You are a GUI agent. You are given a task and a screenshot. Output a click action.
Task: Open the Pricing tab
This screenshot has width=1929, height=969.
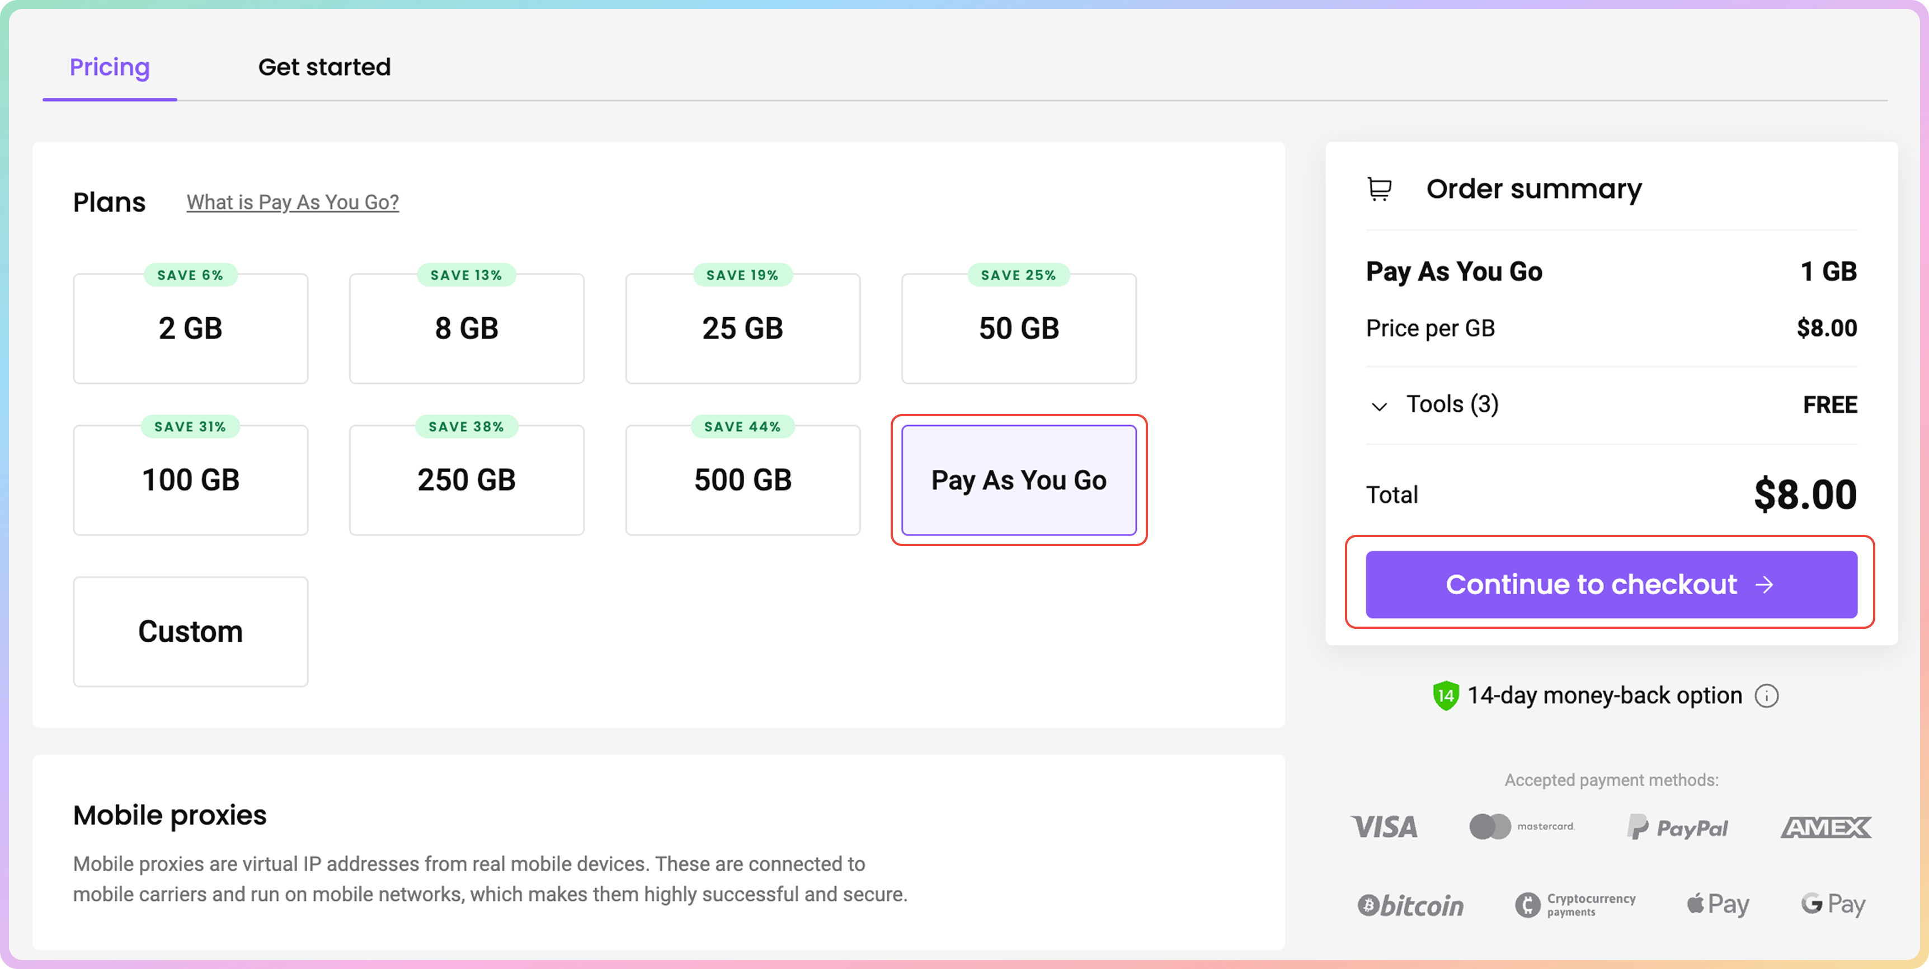pyautogui.click(x=109, y=67)
